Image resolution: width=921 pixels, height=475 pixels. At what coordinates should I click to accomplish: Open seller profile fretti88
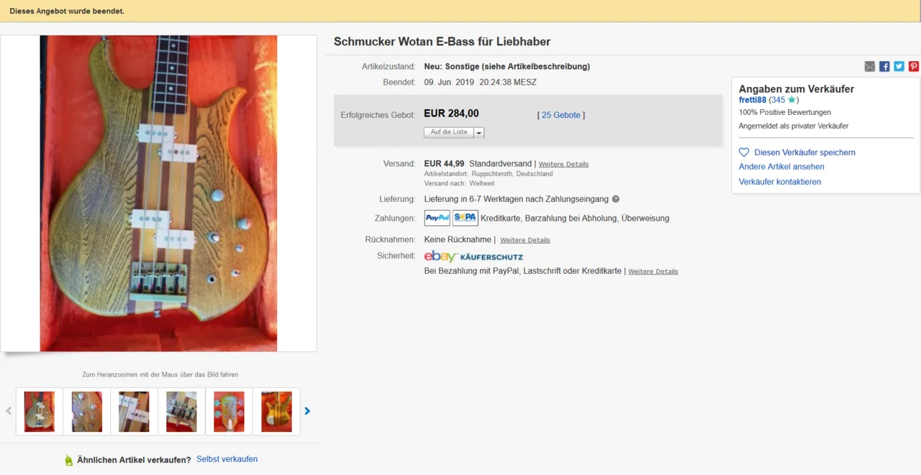click(753, 100)
